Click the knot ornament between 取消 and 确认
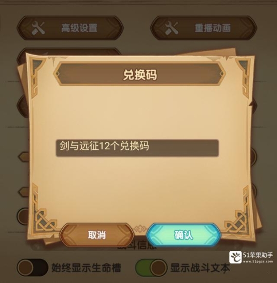Viewport: 277px width, 283px height. pyautogui.click(x=140, y=229)
